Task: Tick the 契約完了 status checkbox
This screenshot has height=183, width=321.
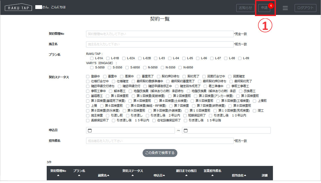Action: [x=184, y=77]
